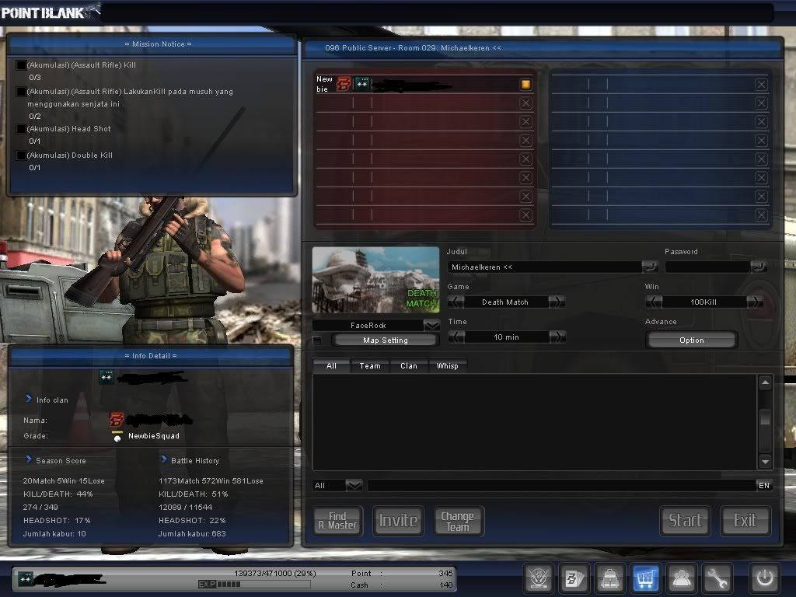Click the Change Team button
Image resolution: width=796 pixels, height=597 pixels.
click(459, 521)
